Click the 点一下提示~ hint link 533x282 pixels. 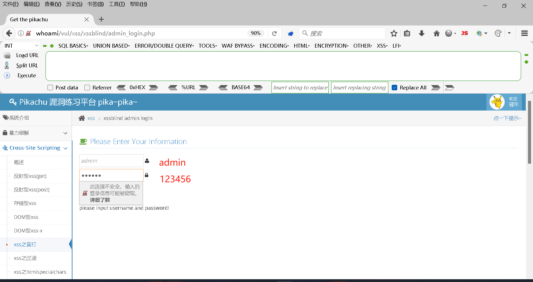[507, 118]
